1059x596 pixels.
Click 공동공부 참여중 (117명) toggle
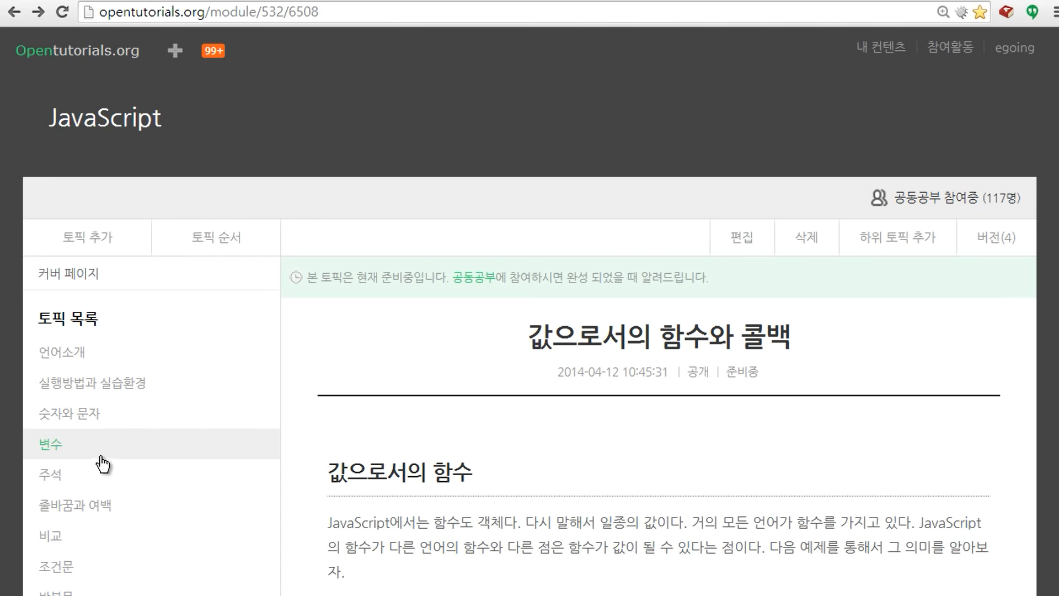(945, 198)
